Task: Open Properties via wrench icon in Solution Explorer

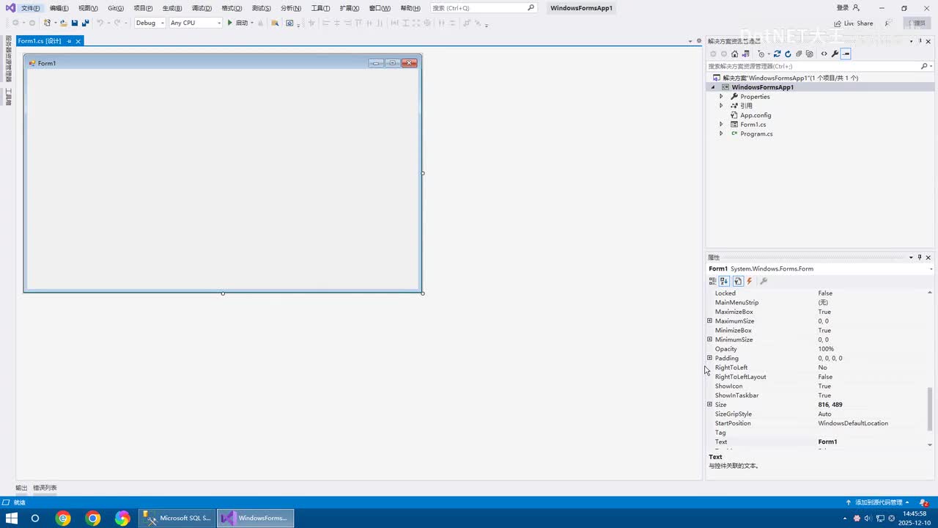Action: click(x=835, y=54)
